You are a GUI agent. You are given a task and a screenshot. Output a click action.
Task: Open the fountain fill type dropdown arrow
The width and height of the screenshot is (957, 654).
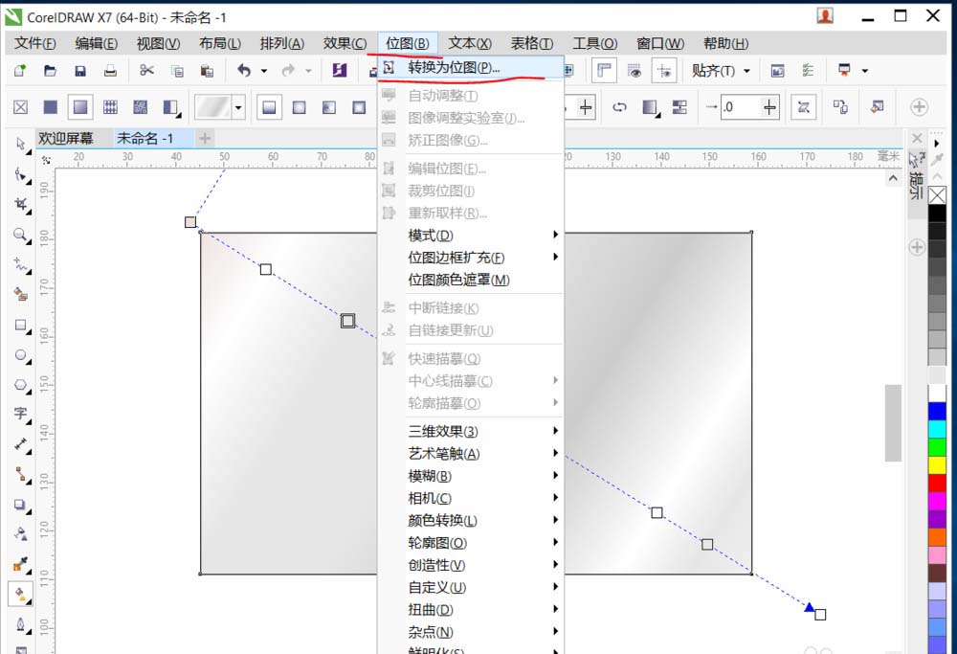(x=238, y=107)
